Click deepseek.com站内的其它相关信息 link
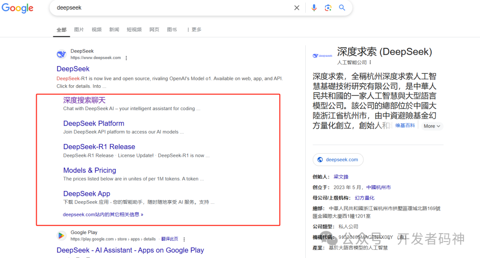 (x=103, y=214)
